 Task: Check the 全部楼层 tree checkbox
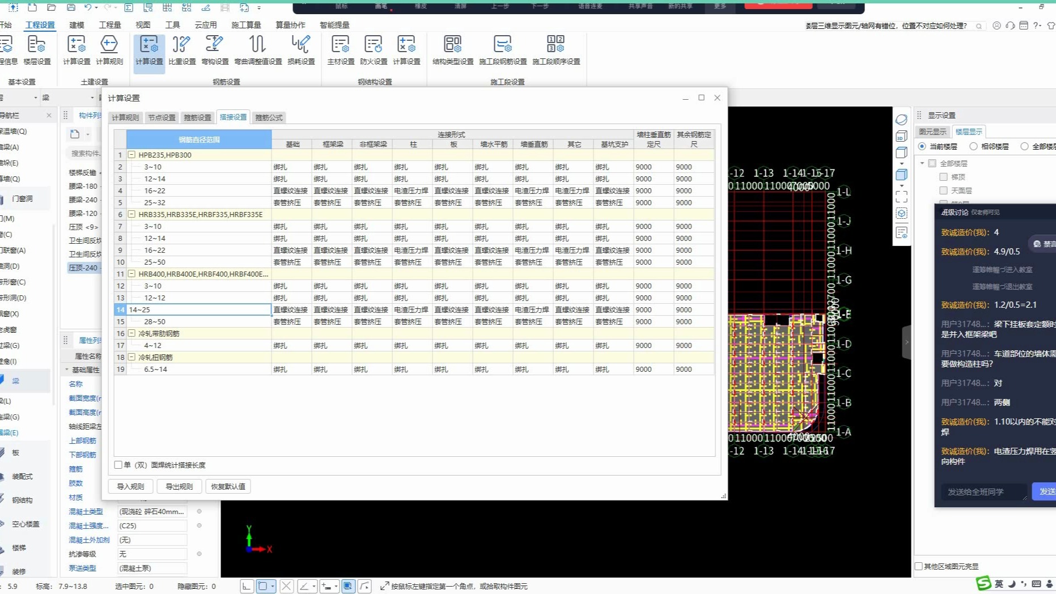point(932,163)
